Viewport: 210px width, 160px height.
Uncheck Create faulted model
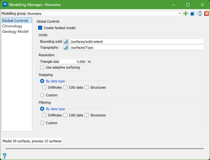coord(40,28)
